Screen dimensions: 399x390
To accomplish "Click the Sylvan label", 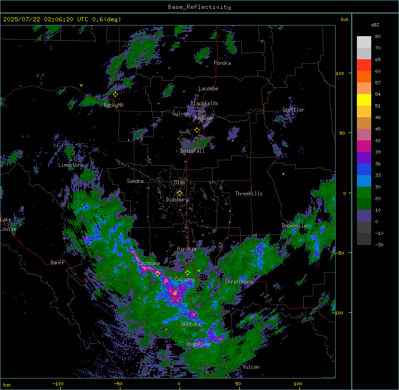I will click(181, 113).
